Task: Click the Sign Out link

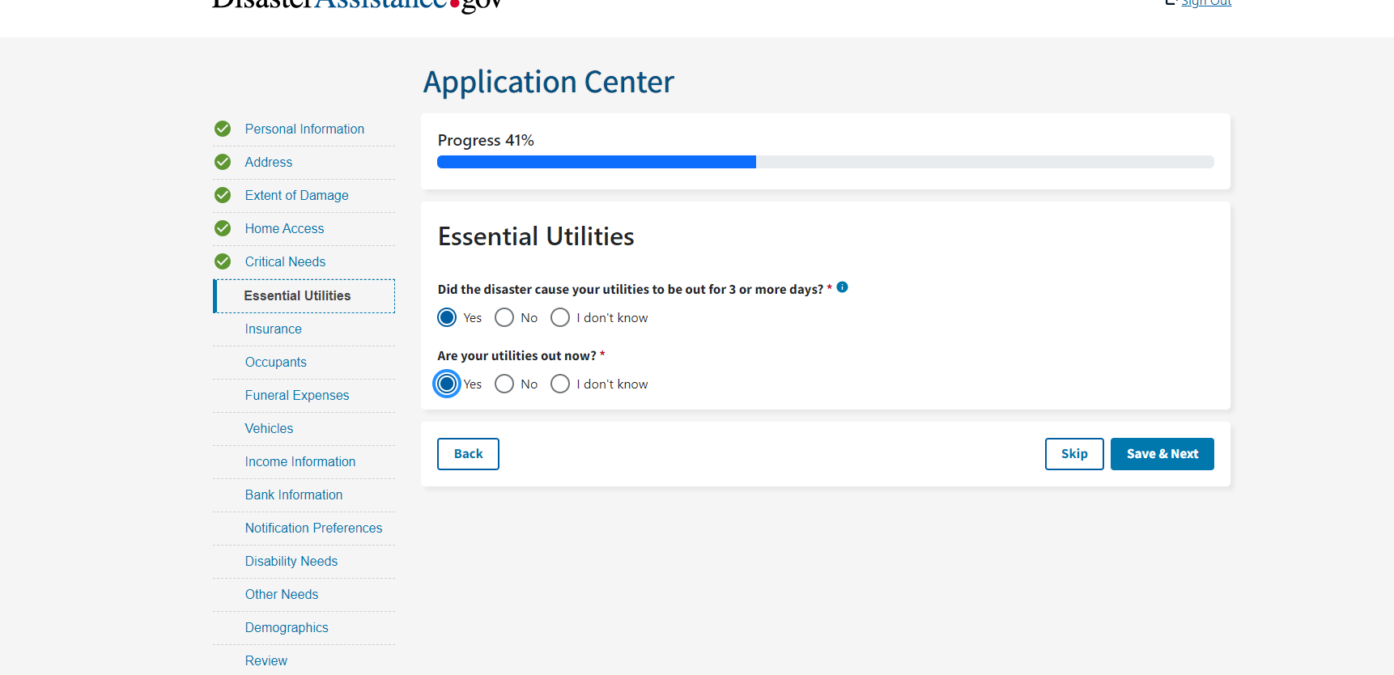Action: (1205, 3)
